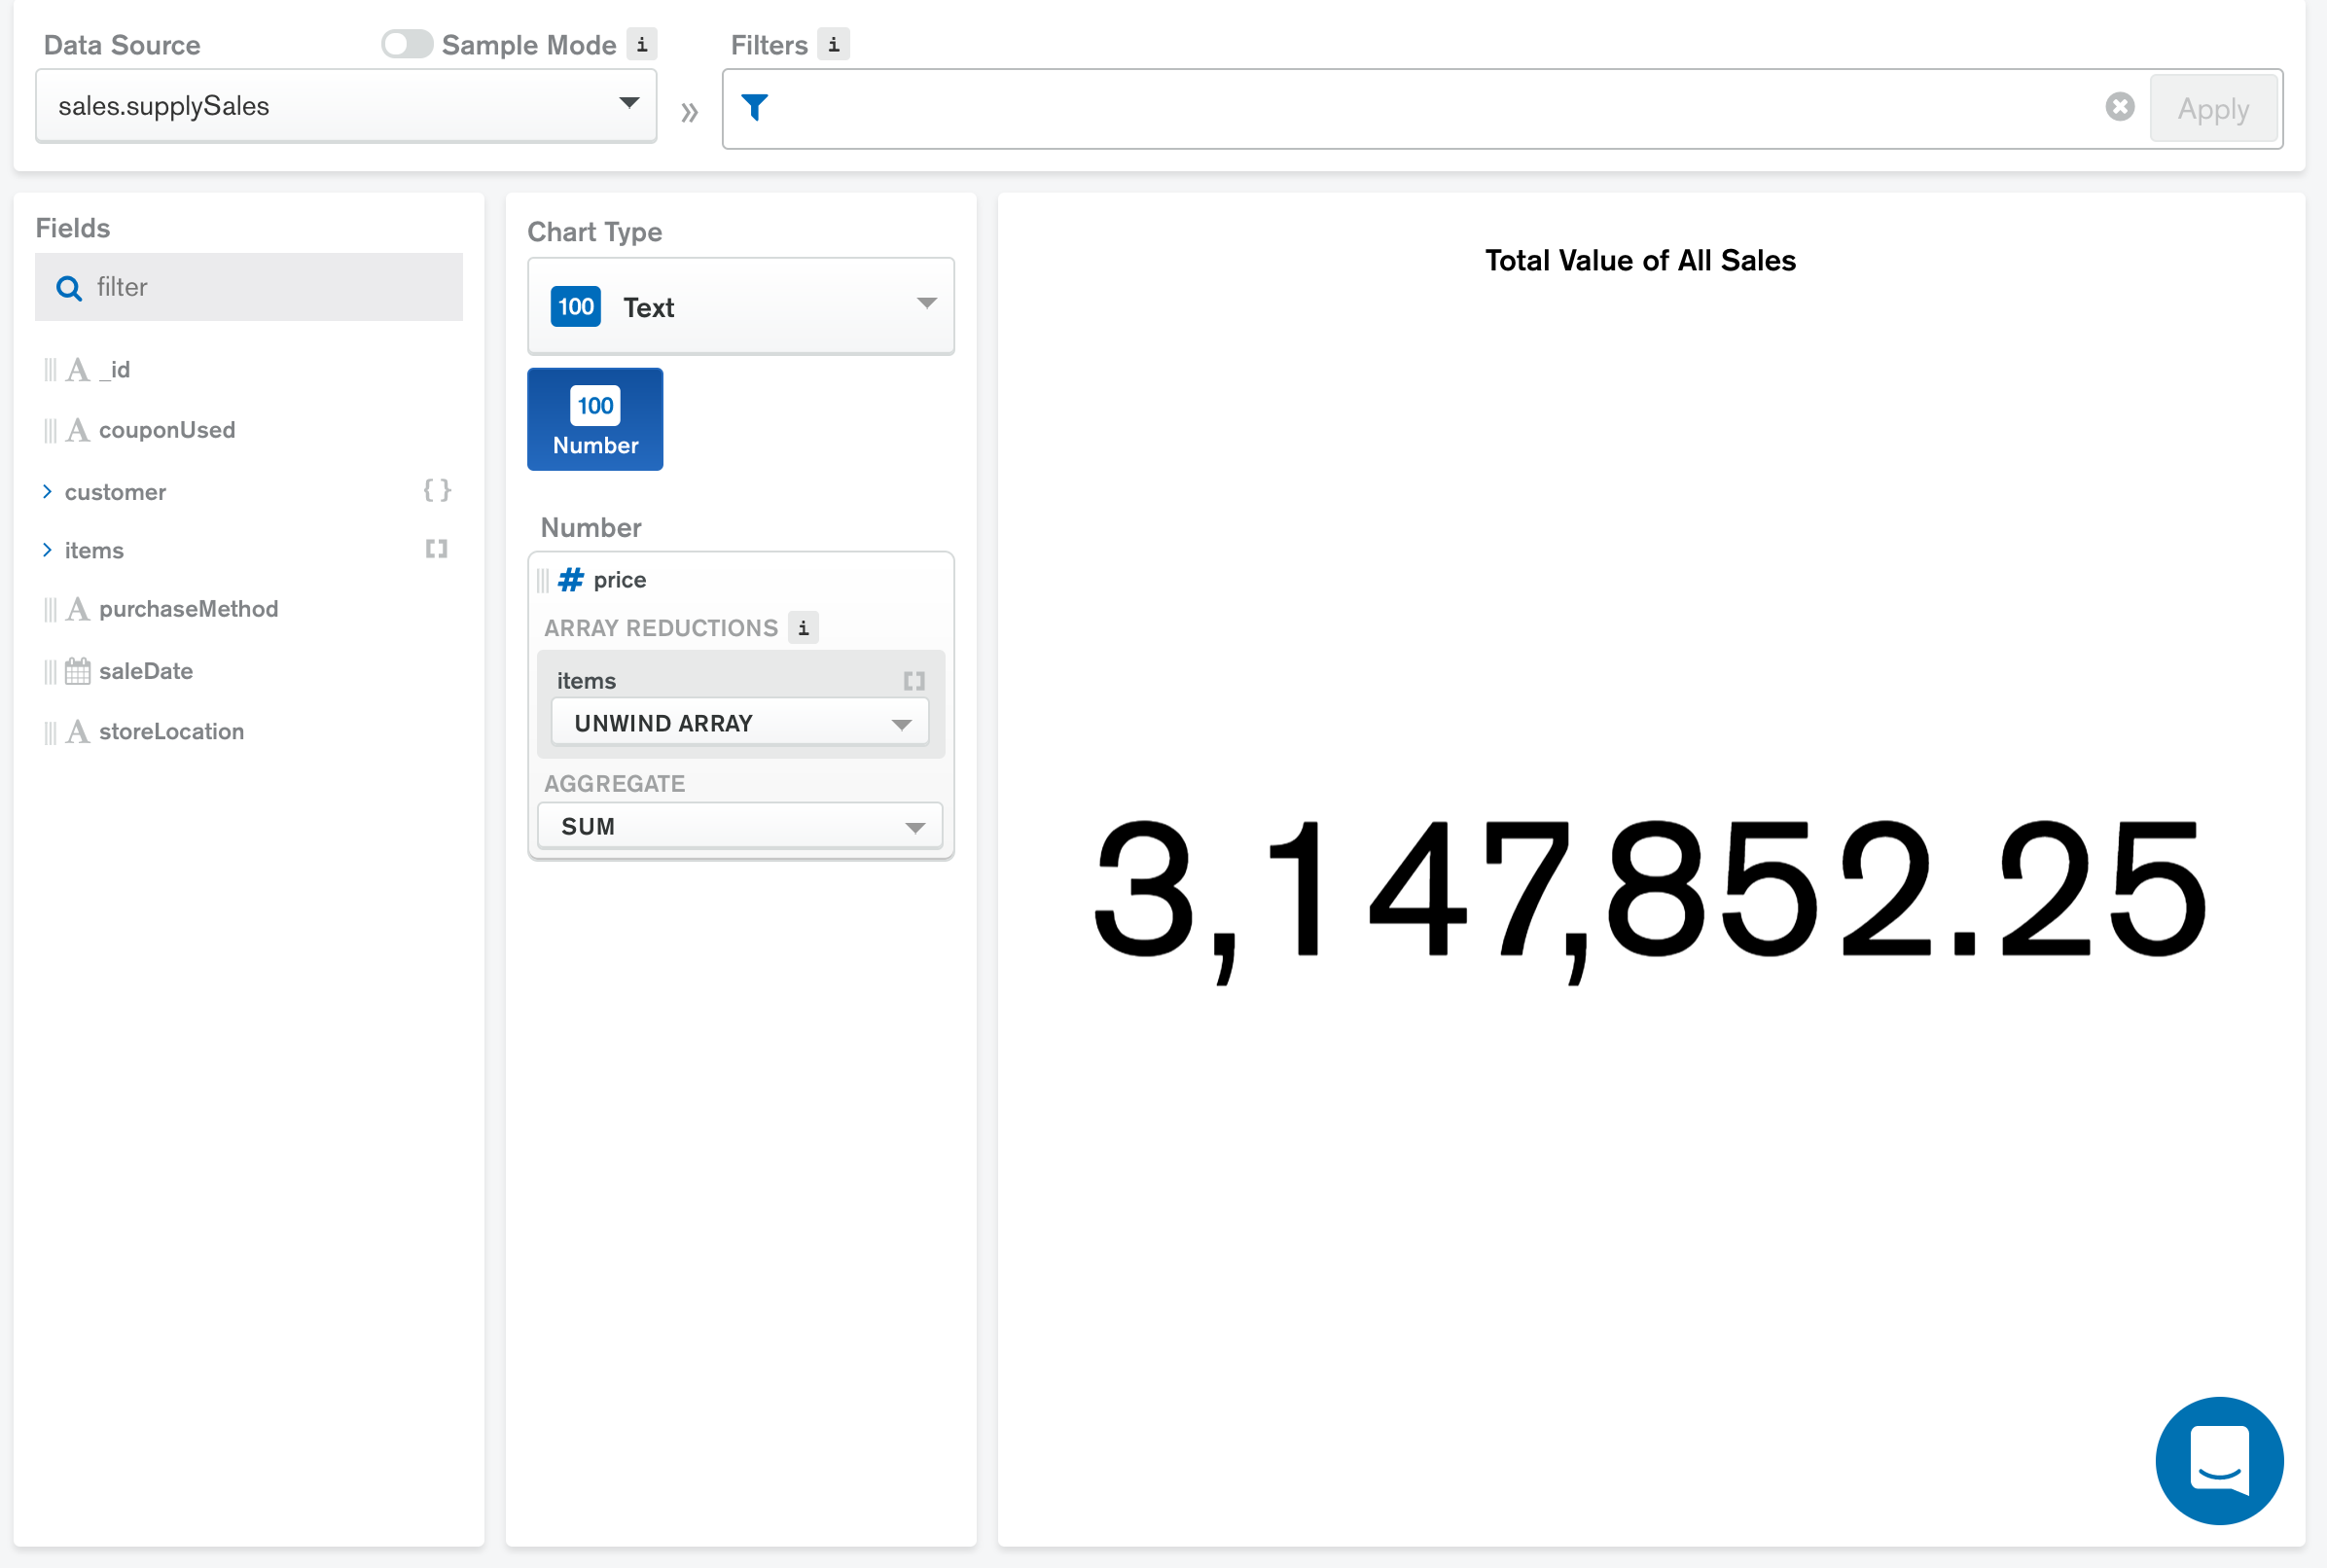2327x1568 pixels.
Task: Expand the items field group
Action: coord(47,549)
